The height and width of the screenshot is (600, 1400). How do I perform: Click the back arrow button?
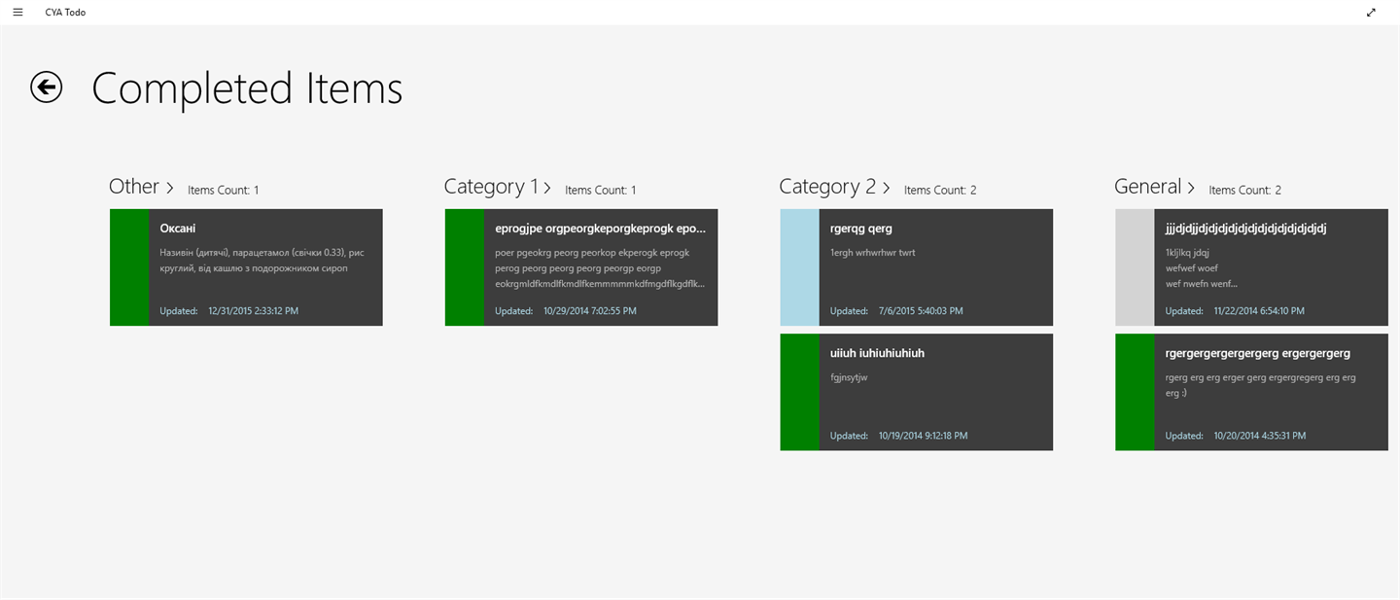pos(47,88)
